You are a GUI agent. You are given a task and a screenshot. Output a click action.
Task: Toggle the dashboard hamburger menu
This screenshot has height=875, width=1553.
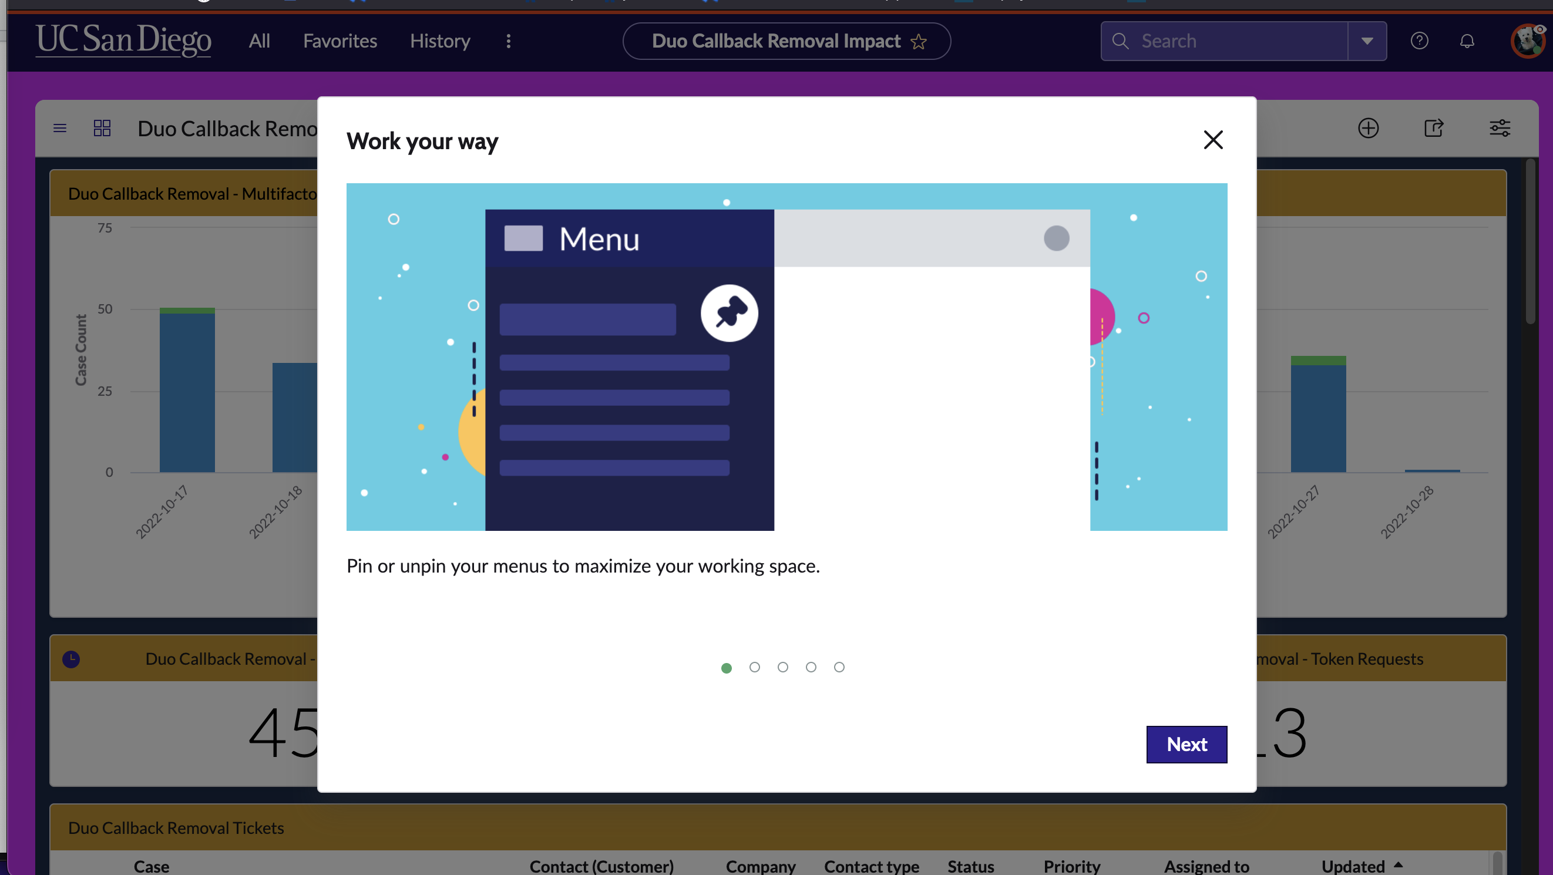tap(60, 129)
